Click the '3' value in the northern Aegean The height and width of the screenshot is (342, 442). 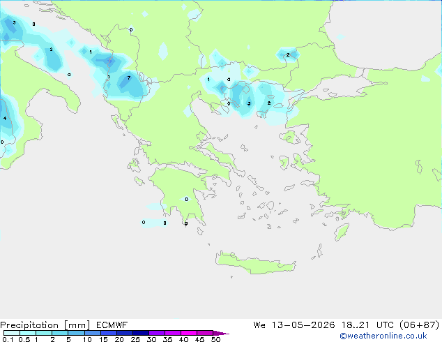point(249,103)
